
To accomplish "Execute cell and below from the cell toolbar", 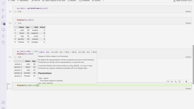I will pos(176,82).
